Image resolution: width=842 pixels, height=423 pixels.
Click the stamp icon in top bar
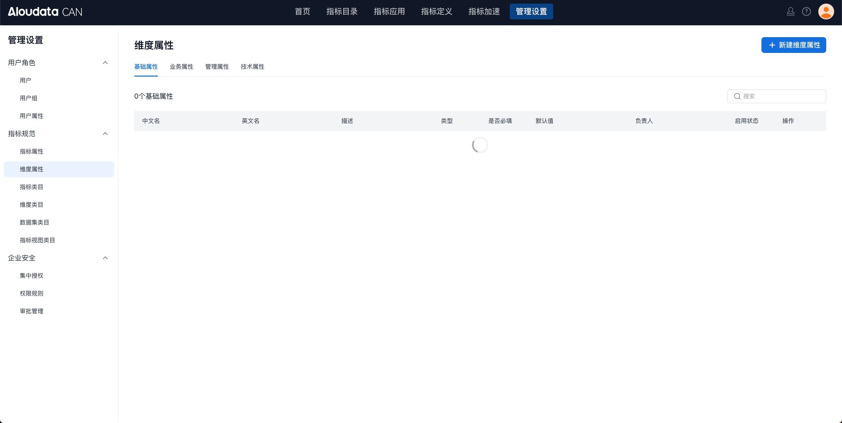pyautogui.click(x=790, y=12)
